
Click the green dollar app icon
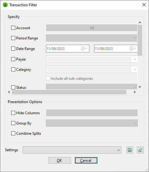click(5, 5)
